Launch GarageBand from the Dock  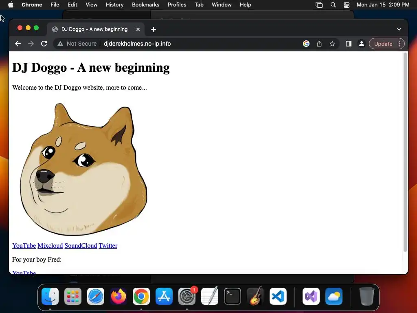click(255, 296)
